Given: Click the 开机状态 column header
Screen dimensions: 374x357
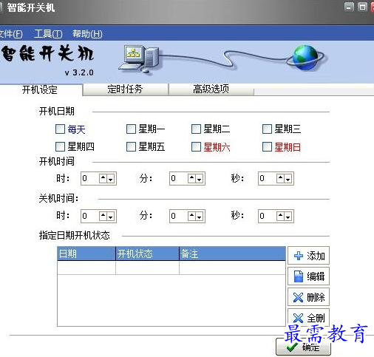Looking at the screenshot, I should click(147, 254).
